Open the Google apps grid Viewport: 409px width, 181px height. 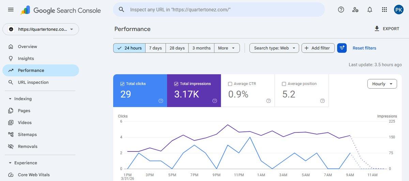click(384, 10)
